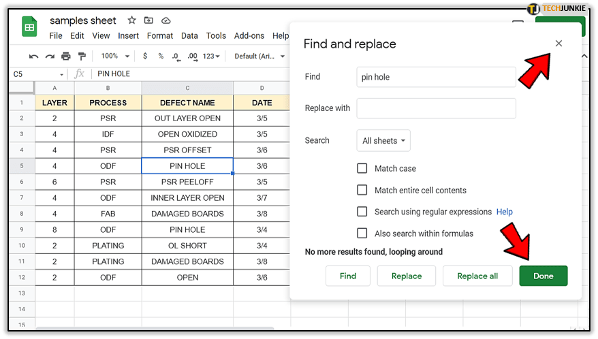The height and width of the screenshot is (339, 598).
Task: Click the decrease decimal places icon
Action: click(x=176, y=56)
